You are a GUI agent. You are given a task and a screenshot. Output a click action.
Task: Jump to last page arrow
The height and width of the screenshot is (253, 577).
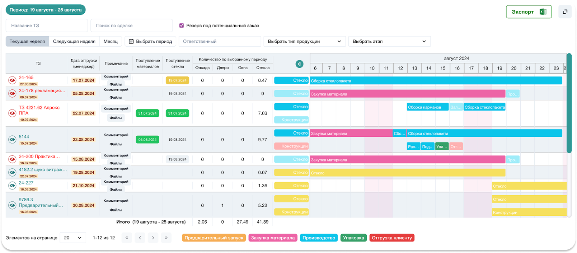point(166,238)
